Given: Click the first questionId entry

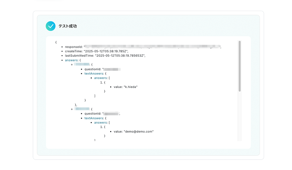Looking at the screenshot, I should [102, 69].
